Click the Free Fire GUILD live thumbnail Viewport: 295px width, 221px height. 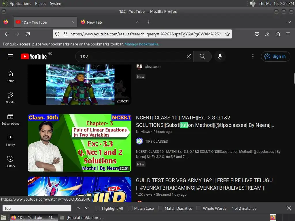coord(80,189)
